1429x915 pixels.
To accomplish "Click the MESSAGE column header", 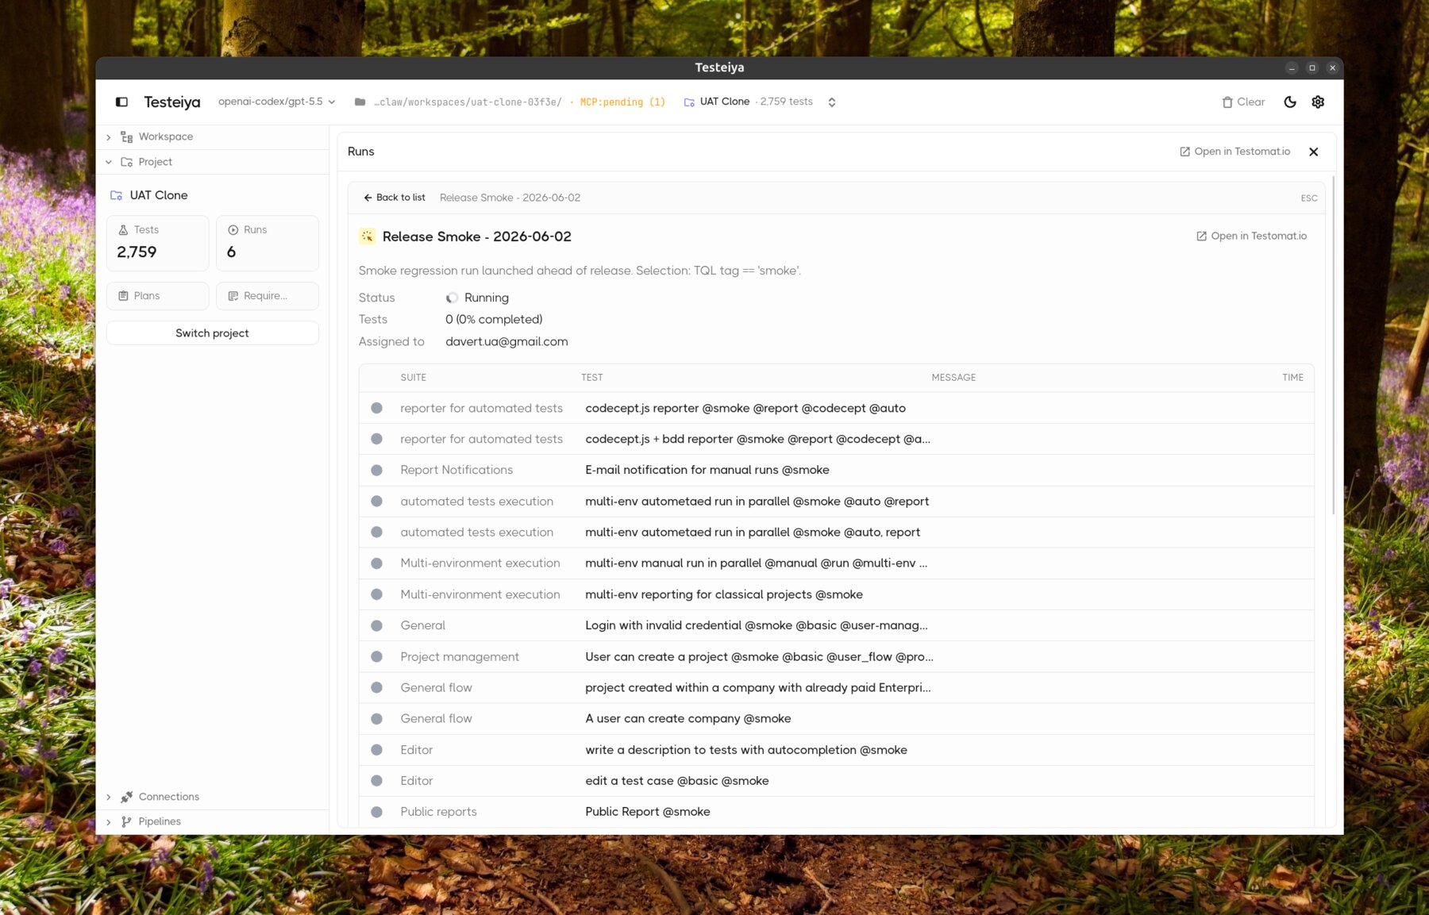I will coord(953,378).
